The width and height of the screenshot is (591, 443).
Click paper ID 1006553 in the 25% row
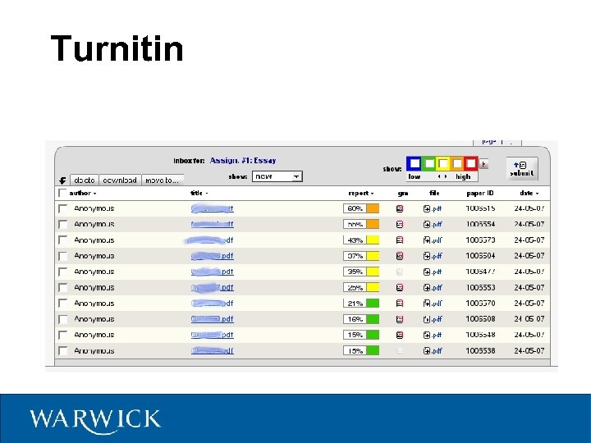(480, 287)
